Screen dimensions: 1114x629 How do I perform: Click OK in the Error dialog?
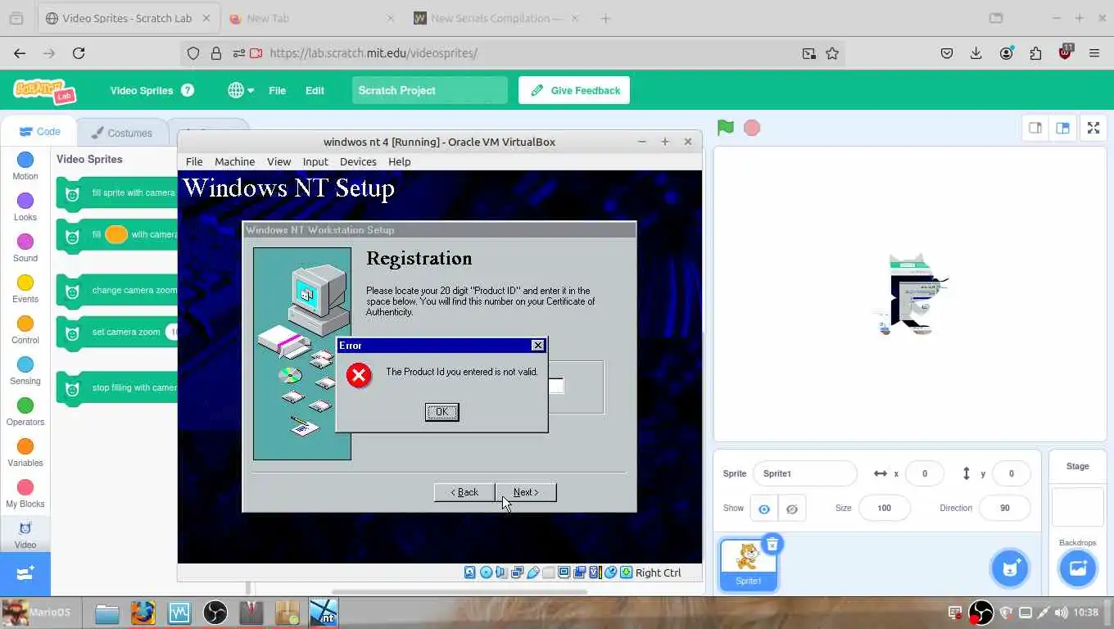coord(442,412)
